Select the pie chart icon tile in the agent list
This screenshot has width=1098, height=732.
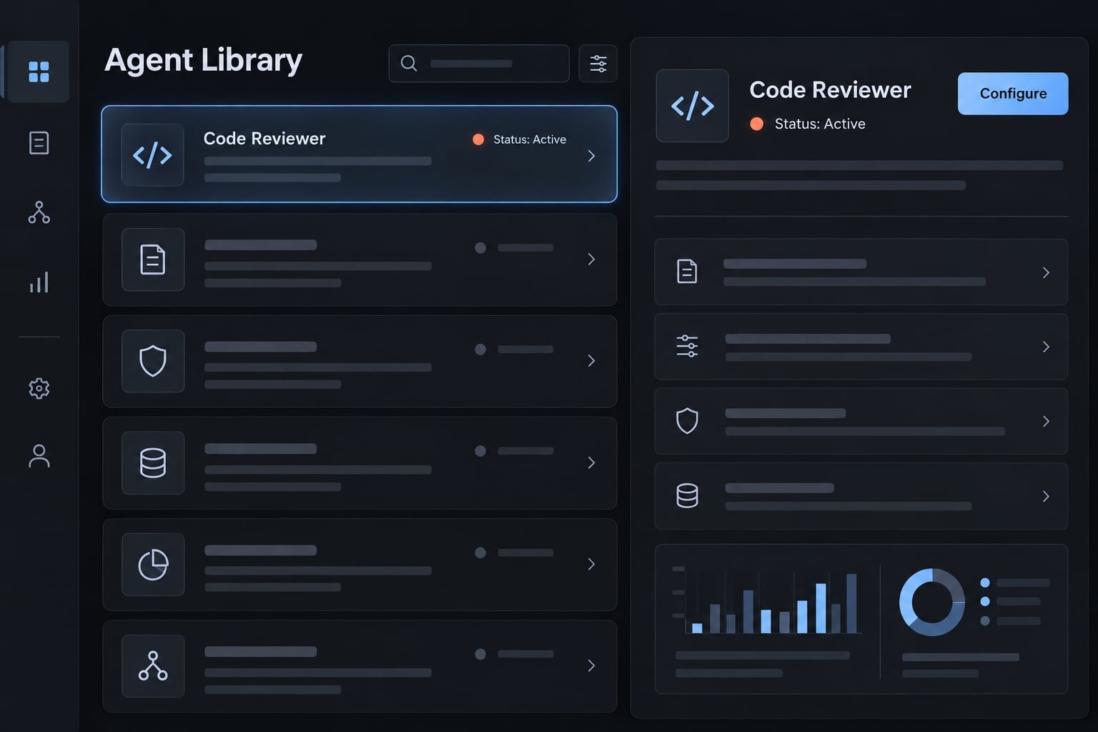(153, 565)
